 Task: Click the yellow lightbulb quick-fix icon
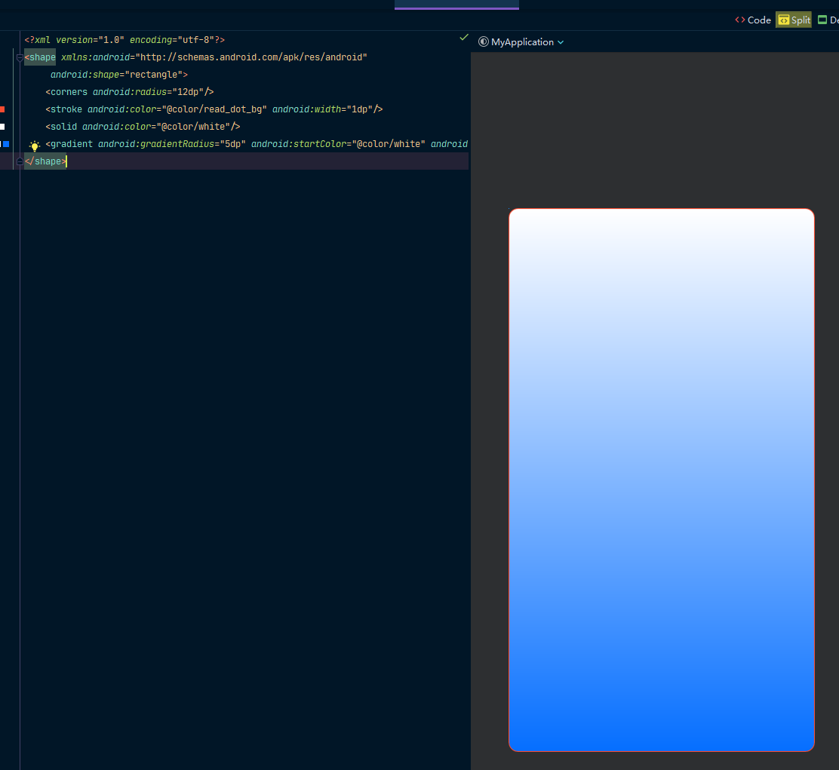[34, 146]
